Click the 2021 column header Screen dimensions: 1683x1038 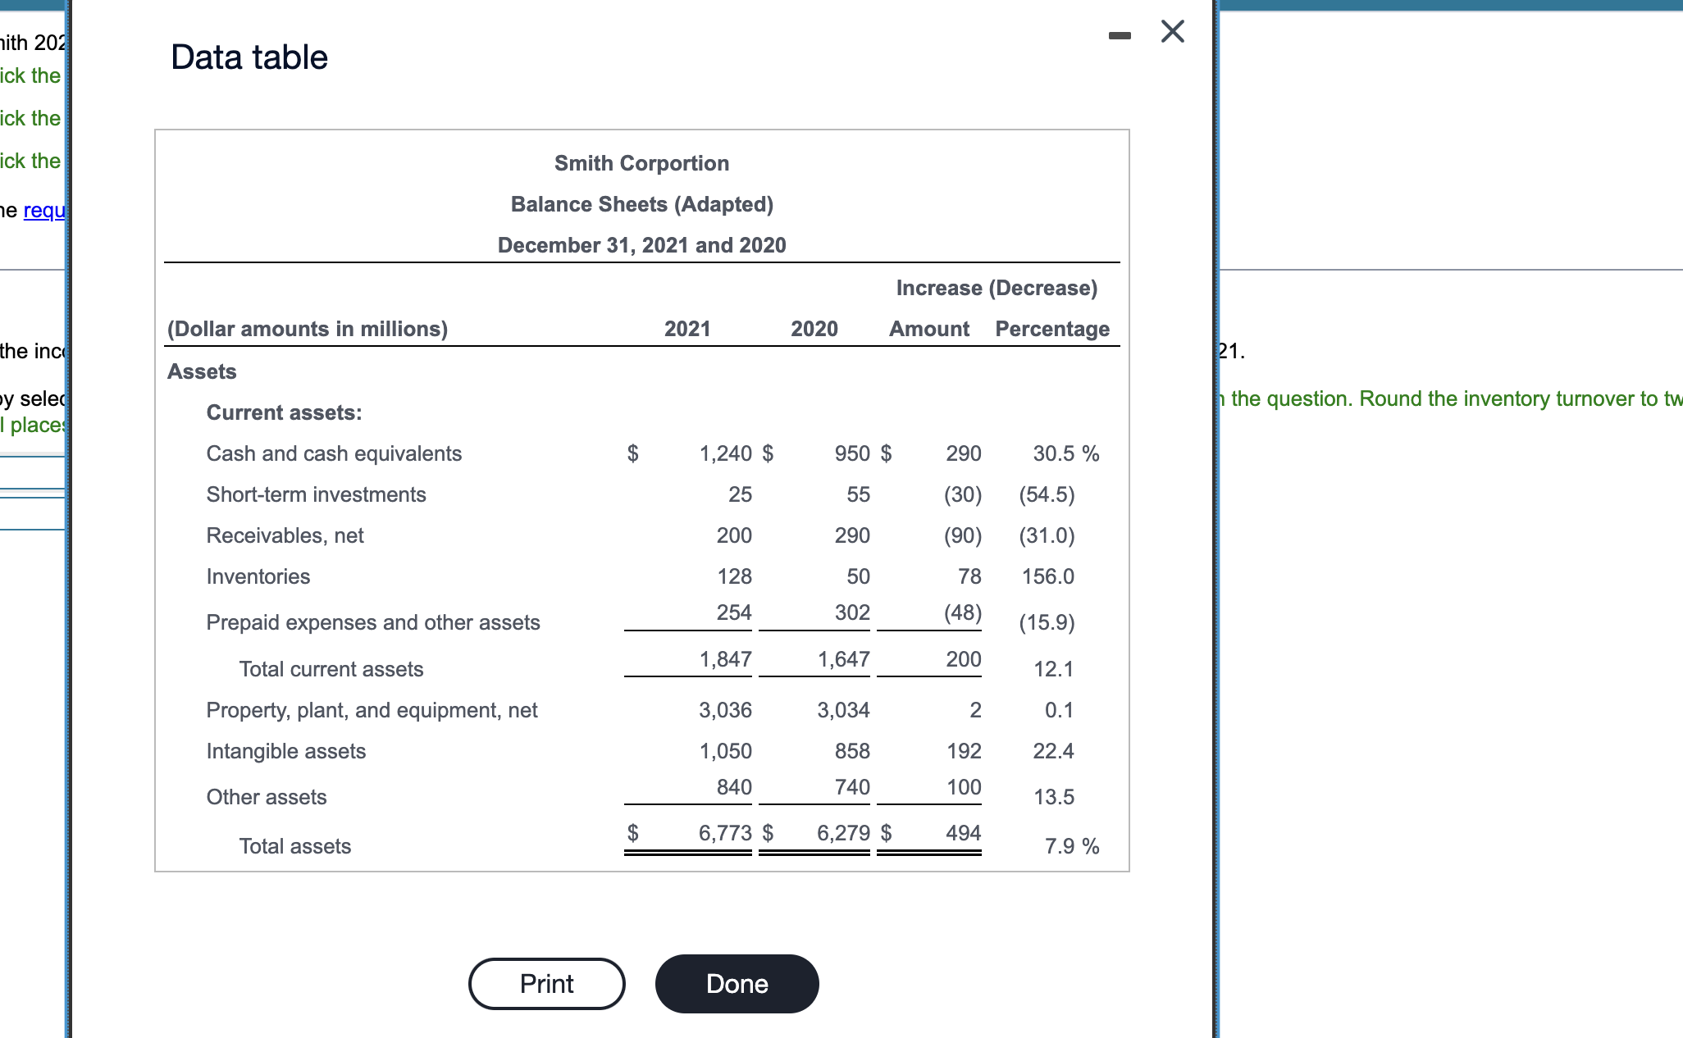[687, 329]
